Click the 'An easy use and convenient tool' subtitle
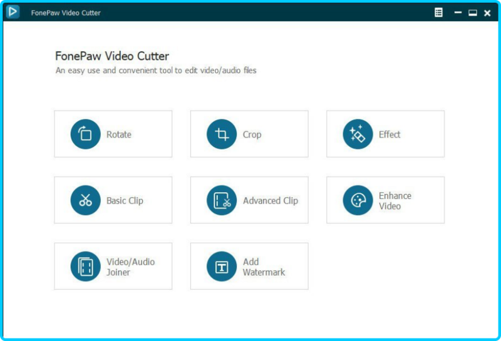Screen dimensions: 501x341 pyautogui.click(x=156, y=70)
